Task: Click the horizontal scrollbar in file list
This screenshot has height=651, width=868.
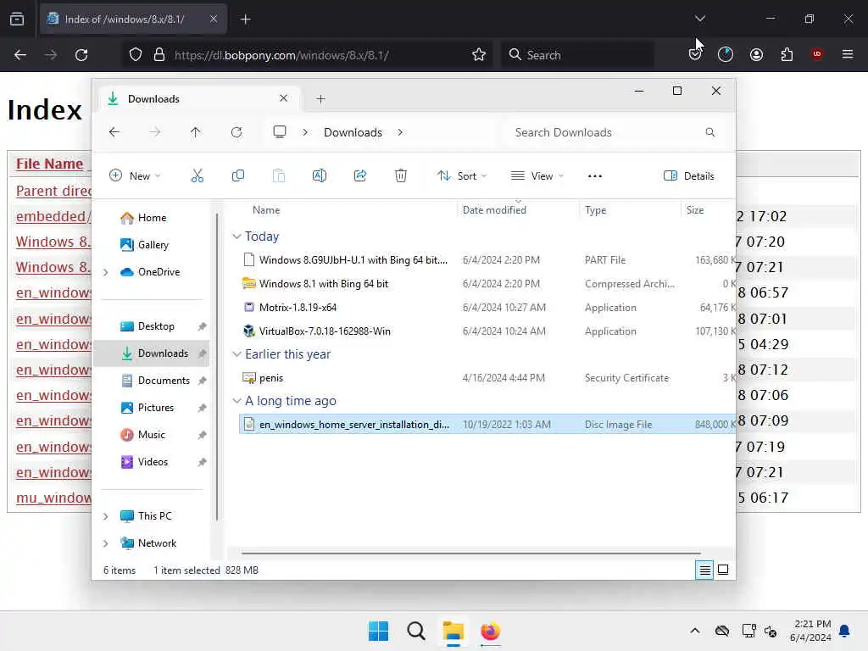Action: (x=471, y=553)
